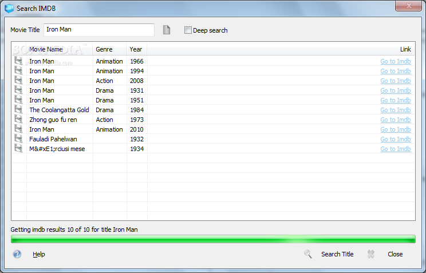
Task: Sort results by Movie Name column header
Action: click(60, 49)
